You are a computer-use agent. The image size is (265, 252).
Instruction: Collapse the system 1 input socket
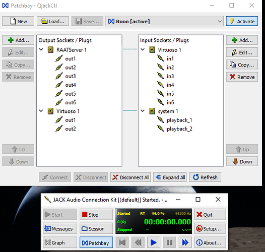[143, 111]
